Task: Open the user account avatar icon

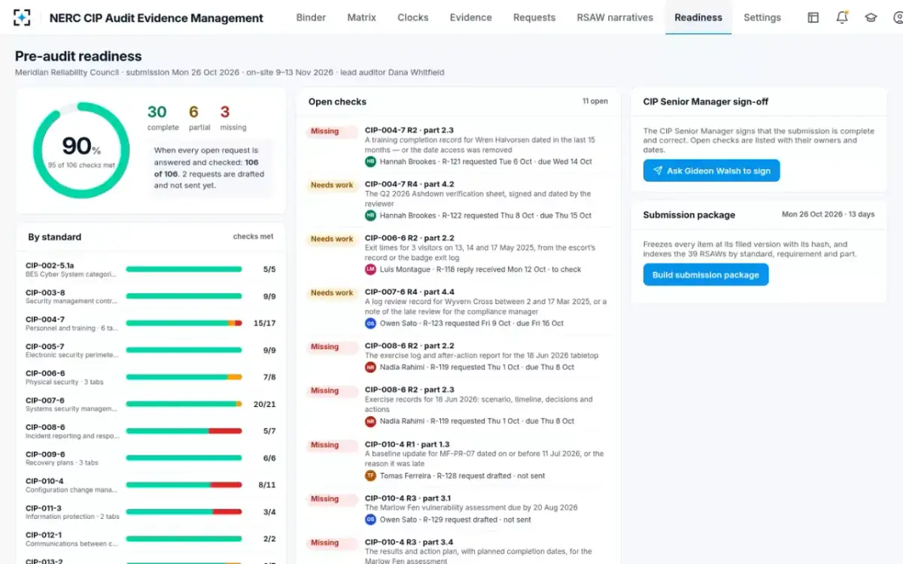Action: click(898, 17)
